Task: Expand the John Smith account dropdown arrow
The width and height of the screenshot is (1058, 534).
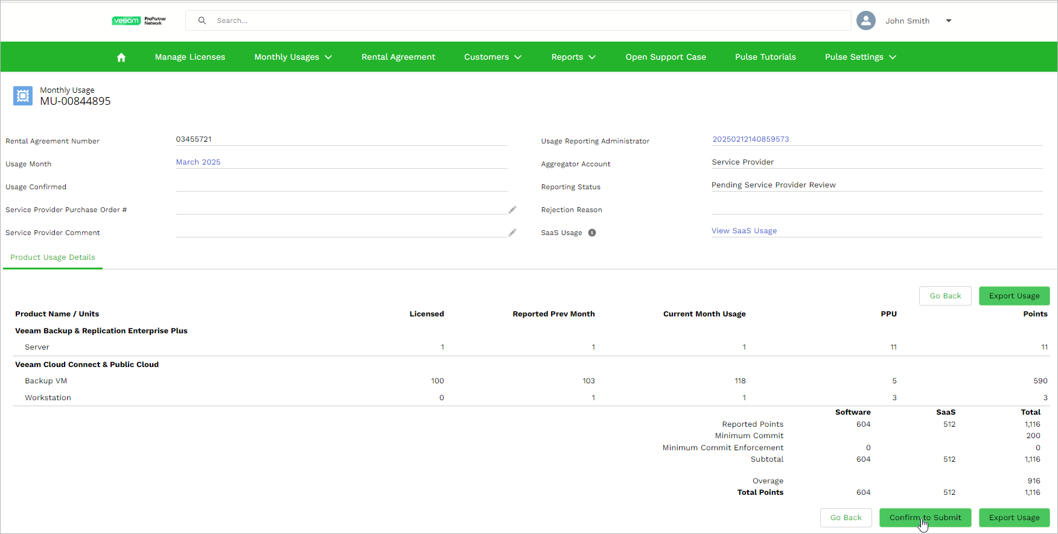Action: pyautogui.click(x=949, y=20)
